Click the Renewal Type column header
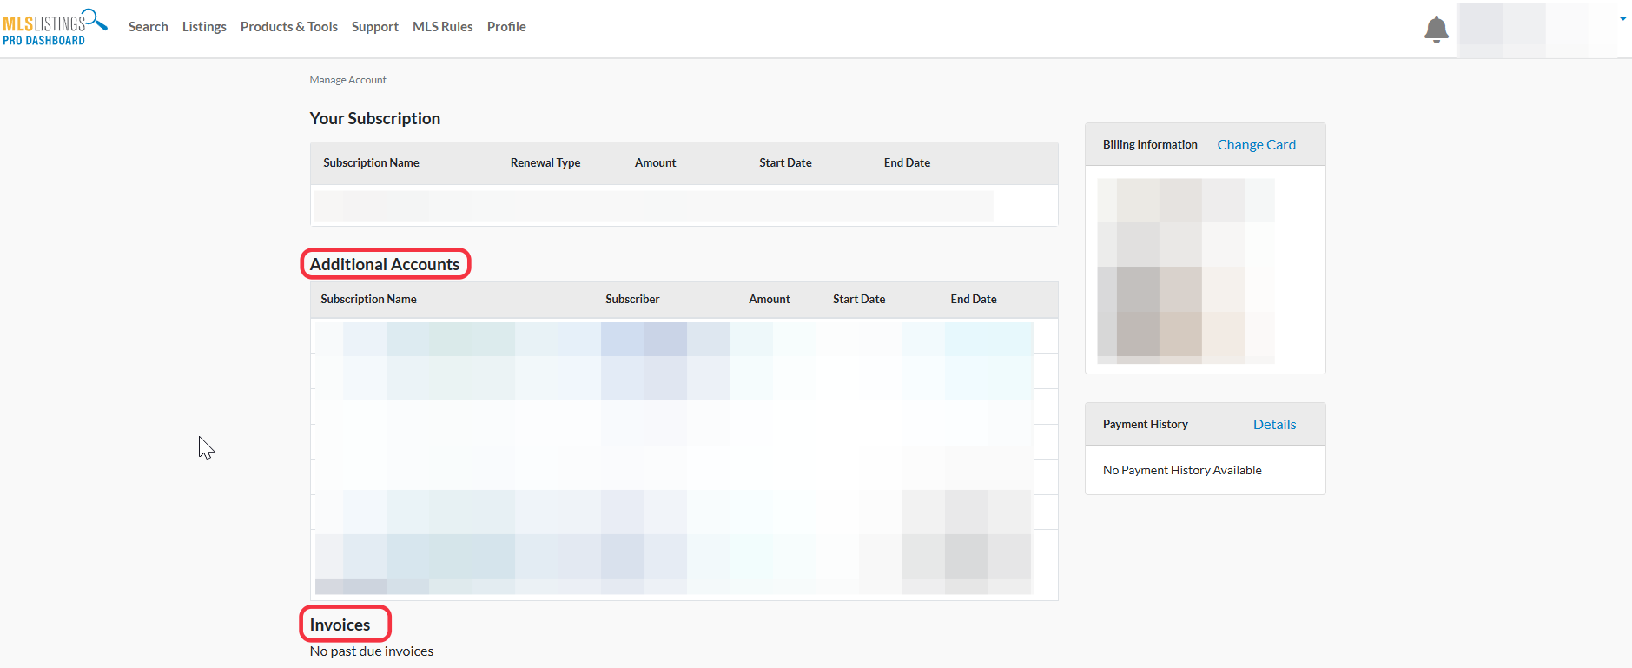 (545, 163)
